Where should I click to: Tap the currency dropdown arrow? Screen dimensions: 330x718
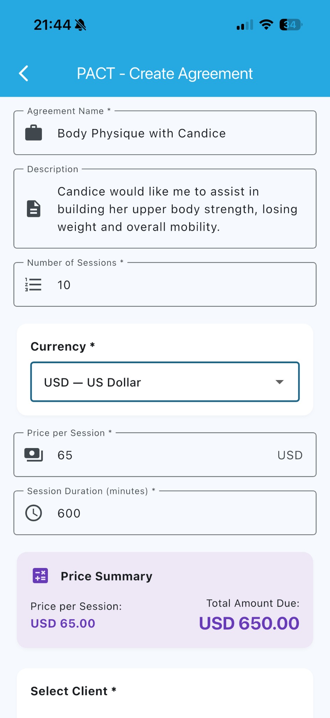279,382
